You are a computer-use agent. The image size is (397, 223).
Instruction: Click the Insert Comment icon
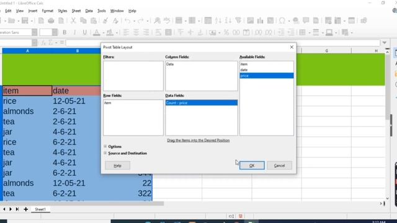tap(306, 20)
